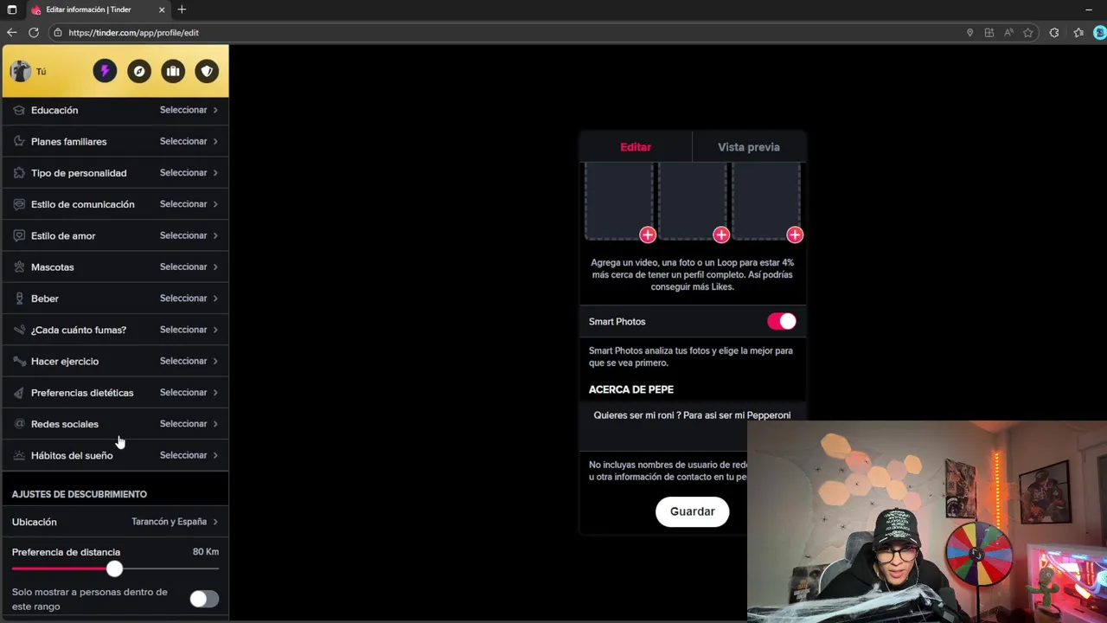Expand Planes familiares Seleccionar option
The height and width of the screenshot is (623, 1107).
point(189,141)
